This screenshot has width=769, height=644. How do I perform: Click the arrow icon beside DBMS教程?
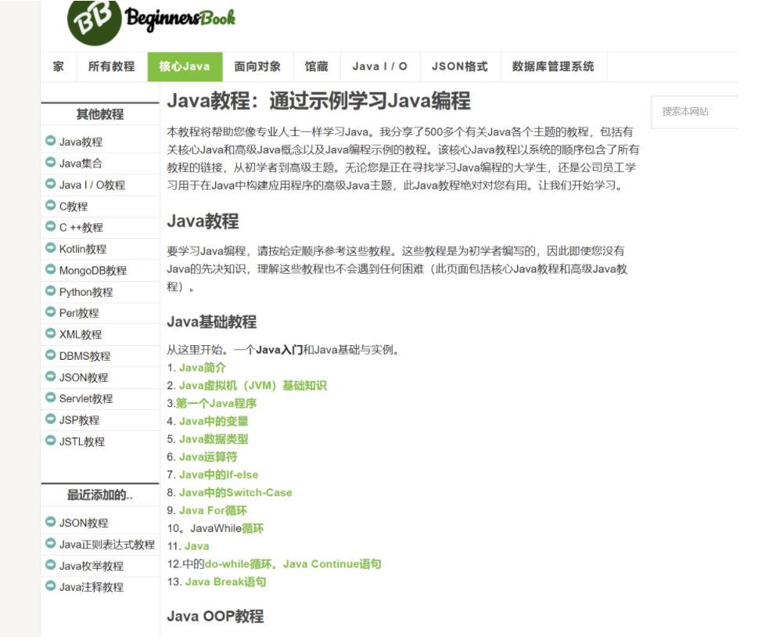pos(51,355)
